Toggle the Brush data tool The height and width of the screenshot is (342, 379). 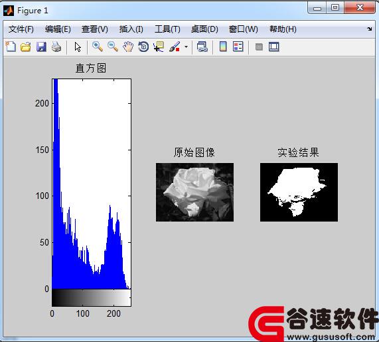[175, 47]
